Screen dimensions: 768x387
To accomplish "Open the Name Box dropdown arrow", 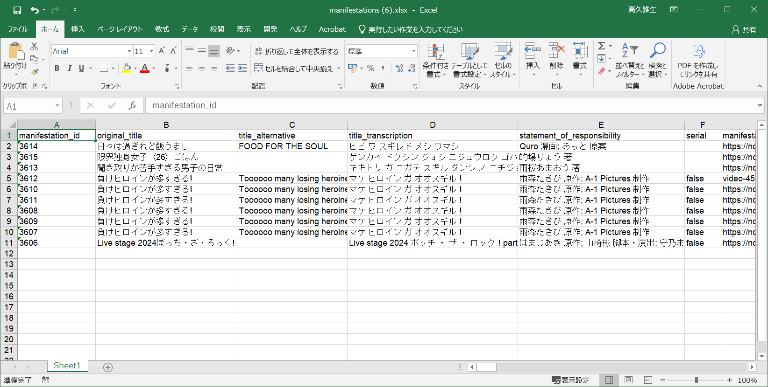I will pos(57,105).
